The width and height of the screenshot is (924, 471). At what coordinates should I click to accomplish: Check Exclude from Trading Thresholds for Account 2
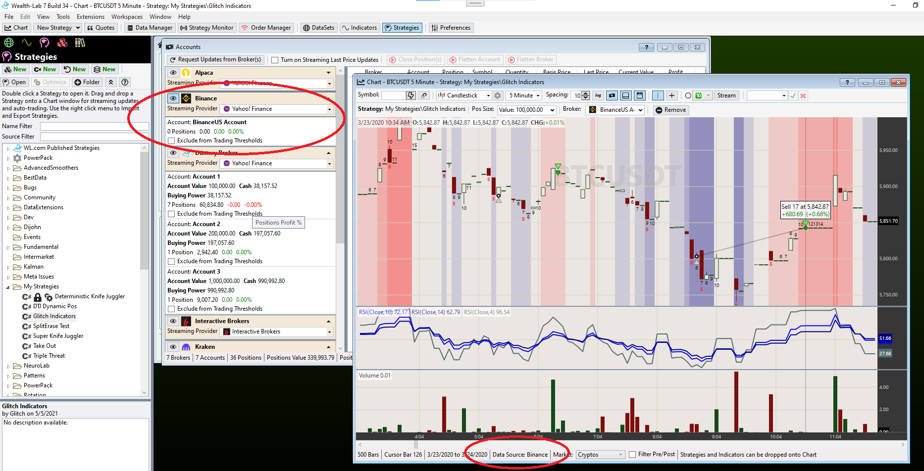171,262
